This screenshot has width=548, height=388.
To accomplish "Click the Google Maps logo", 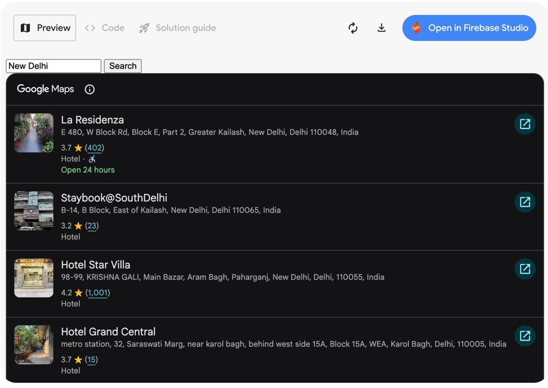I will point(45,89).
